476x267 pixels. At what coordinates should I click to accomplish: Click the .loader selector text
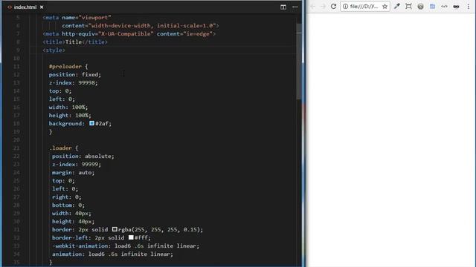(60, 148)
